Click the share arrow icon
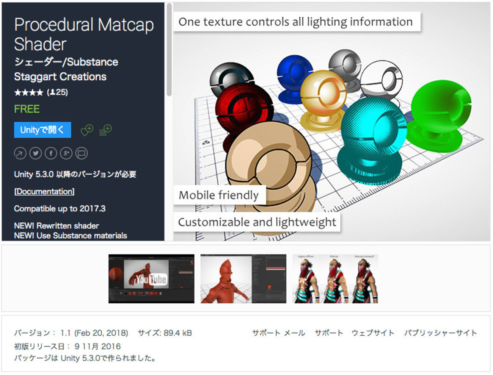The width and height of the screenshot is (493, 375). pyautogui.click(x=20, y=153)
